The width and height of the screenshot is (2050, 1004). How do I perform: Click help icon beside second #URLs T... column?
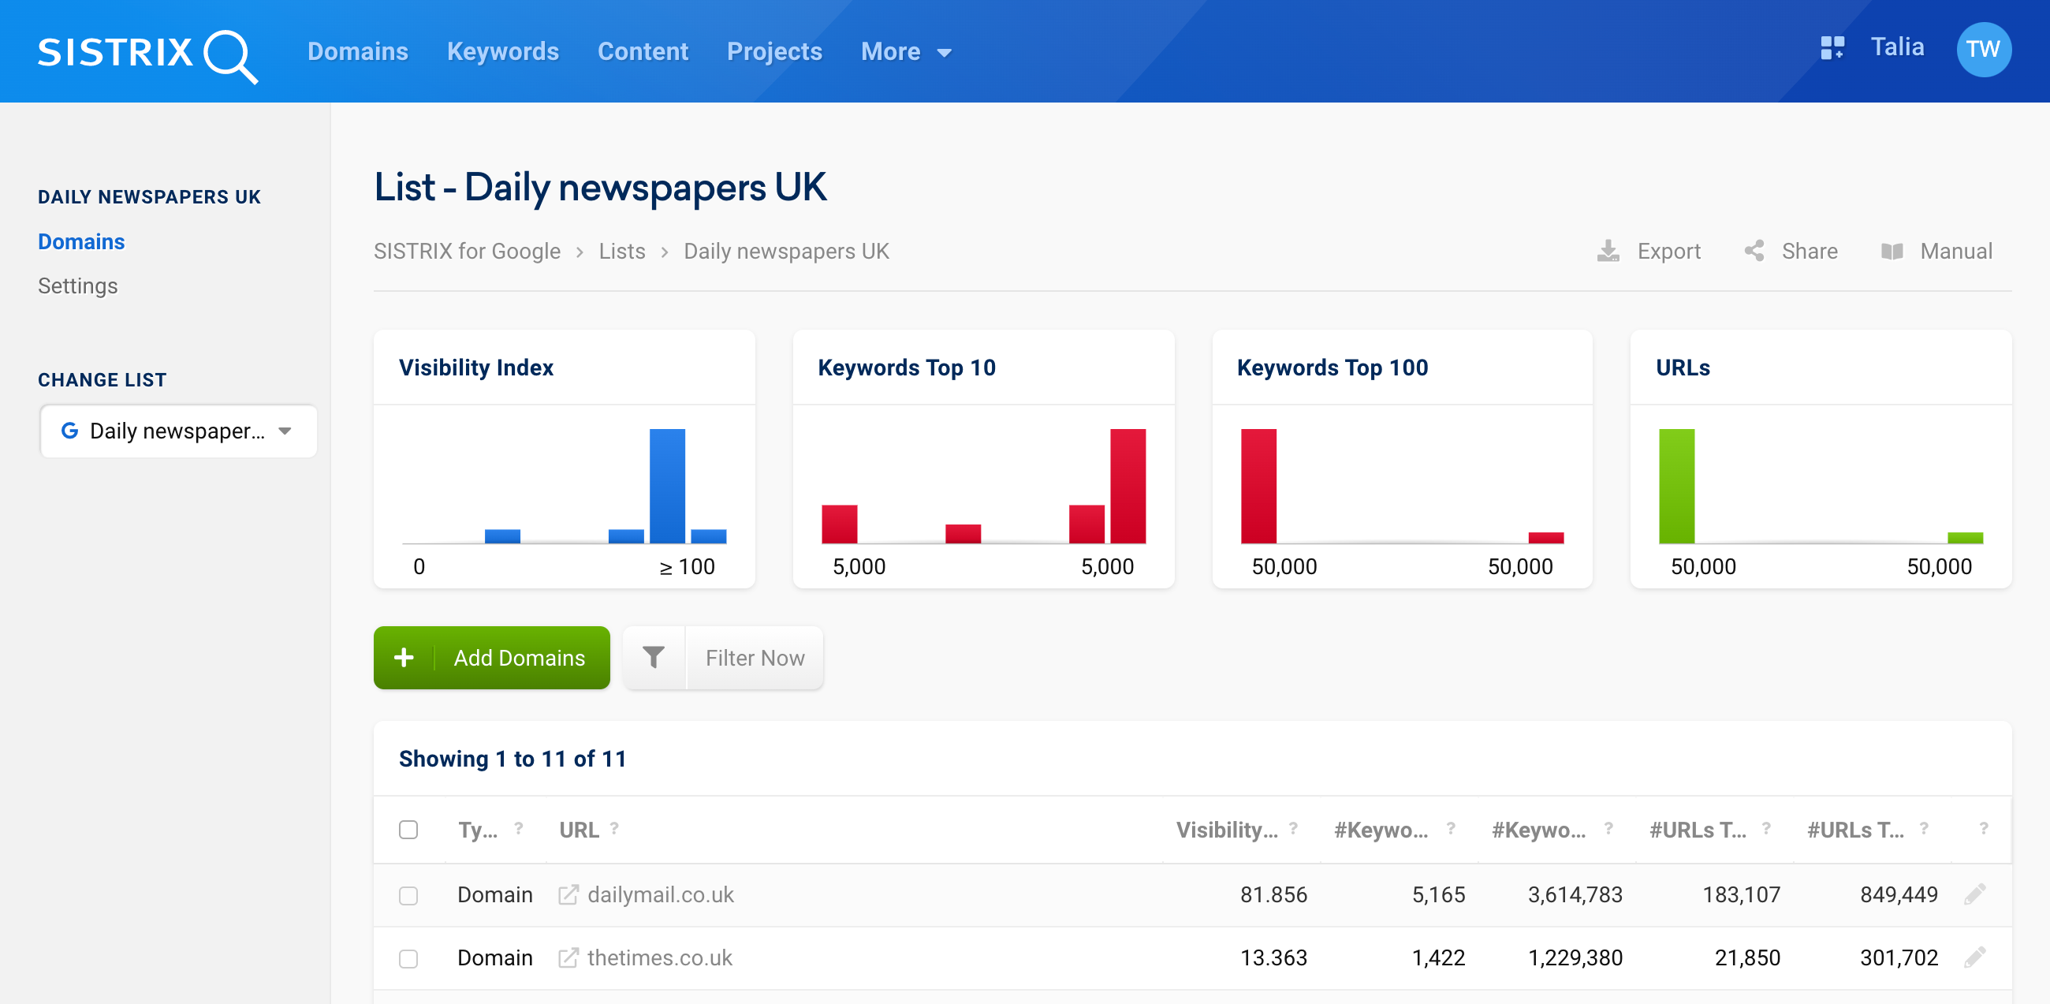tap(1924, 828)
